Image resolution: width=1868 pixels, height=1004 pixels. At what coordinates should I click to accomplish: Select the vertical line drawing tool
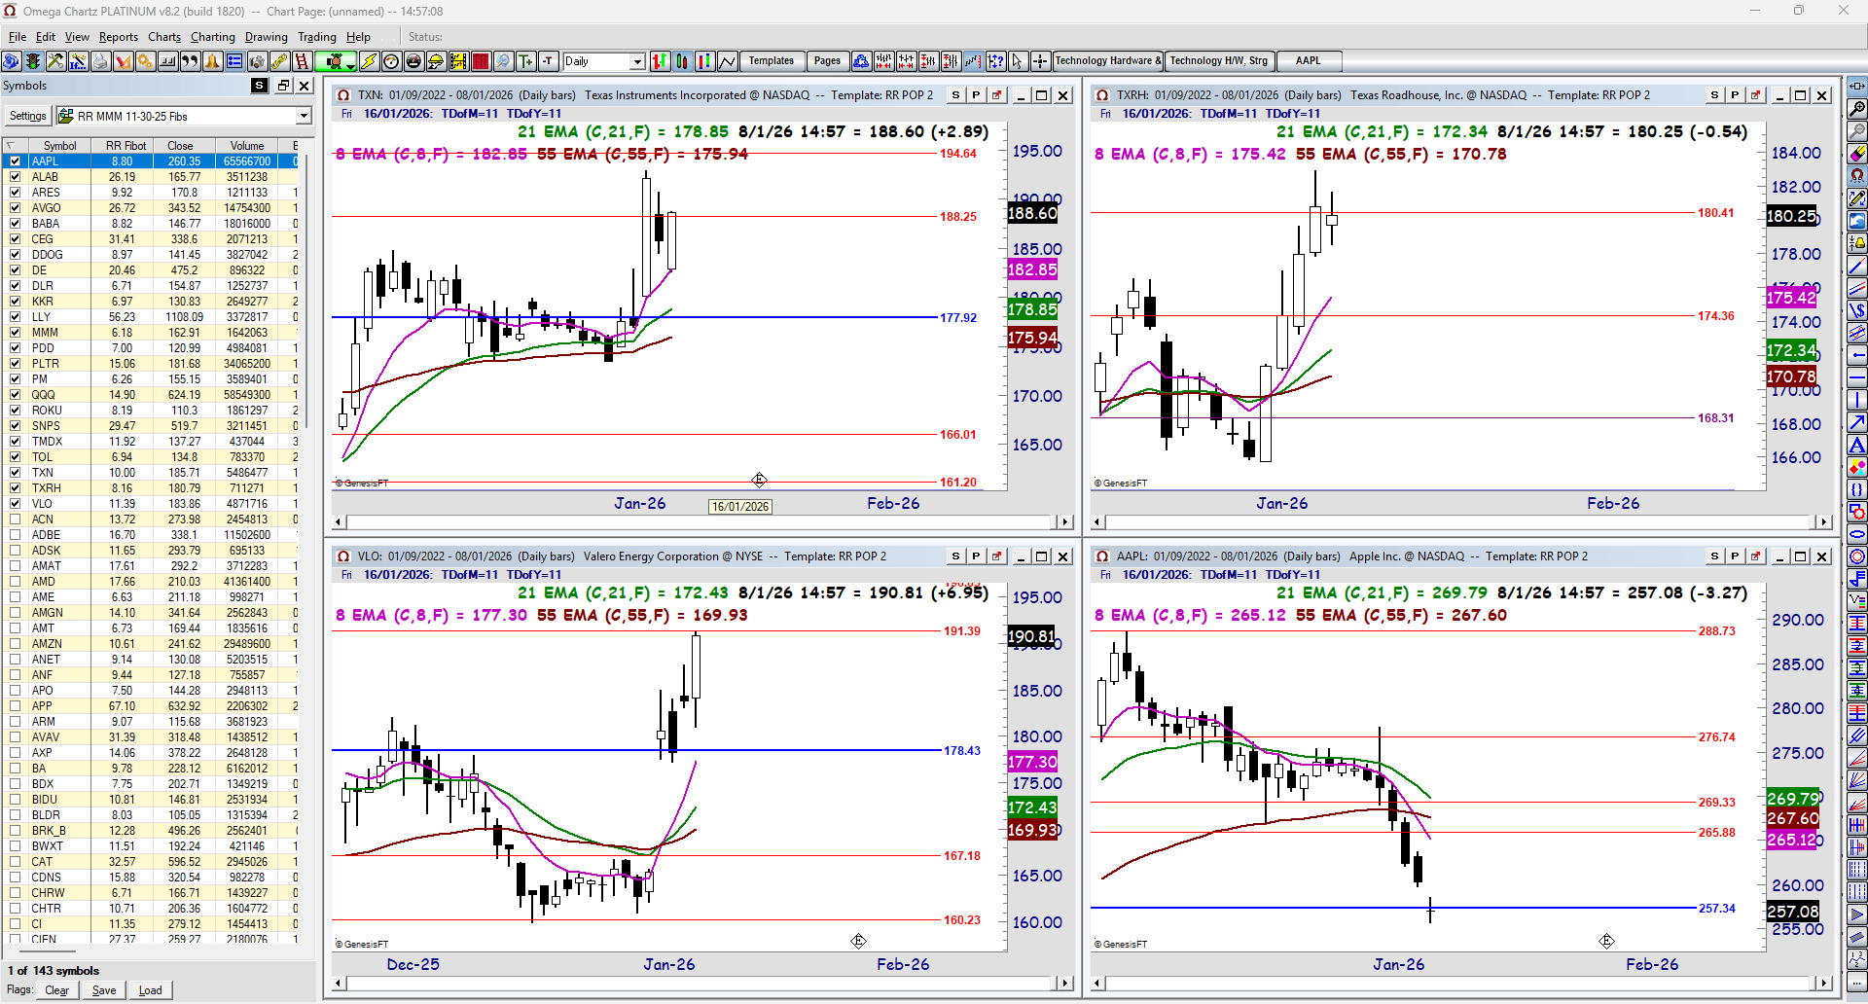(1857, 400)
